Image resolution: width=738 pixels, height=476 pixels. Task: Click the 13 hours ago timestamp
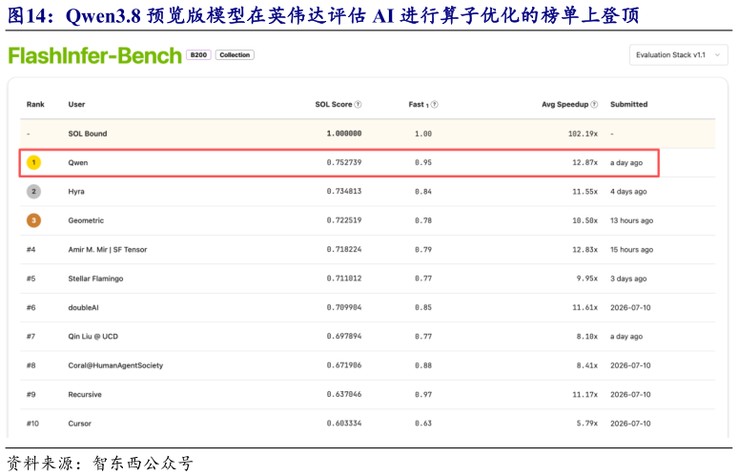(631, 220)
